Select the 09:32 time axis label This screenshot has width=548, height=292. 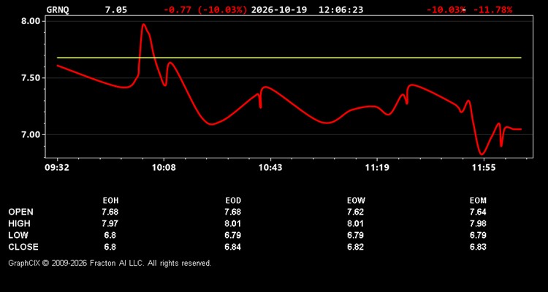[57, 168]
